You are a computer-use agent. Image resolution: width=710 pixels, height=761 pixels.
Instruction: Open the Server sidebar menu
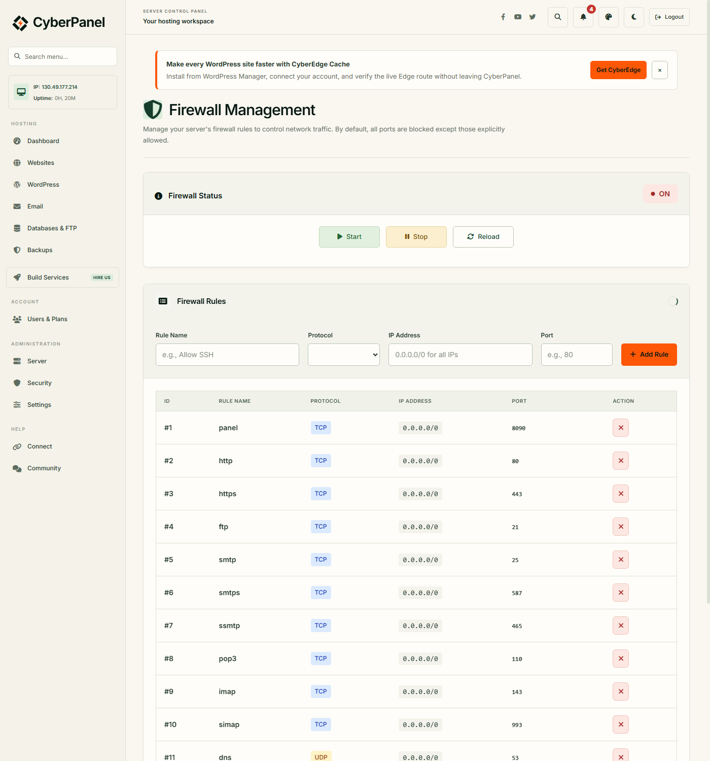click(x=62, y=361)
